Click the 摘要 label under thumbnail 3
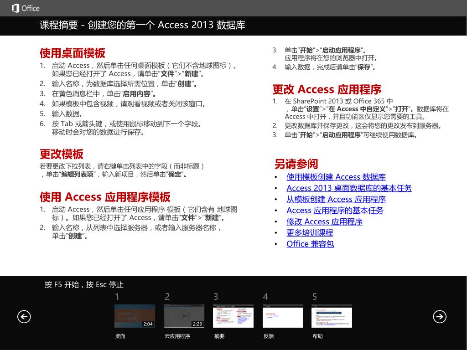 219,336
